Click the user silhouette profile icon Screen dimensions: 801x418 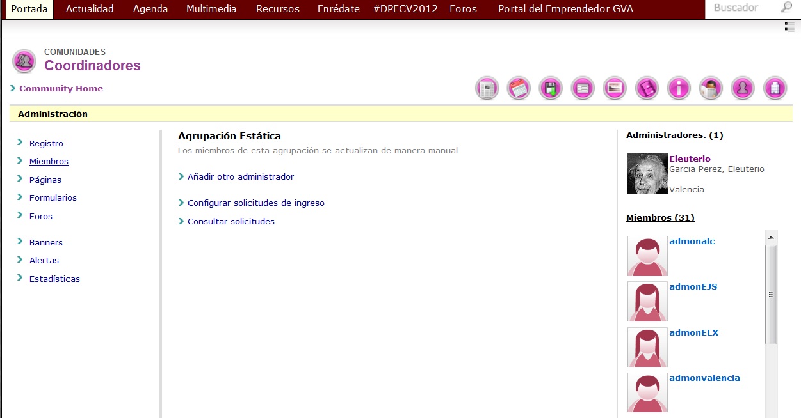(743, 88)
